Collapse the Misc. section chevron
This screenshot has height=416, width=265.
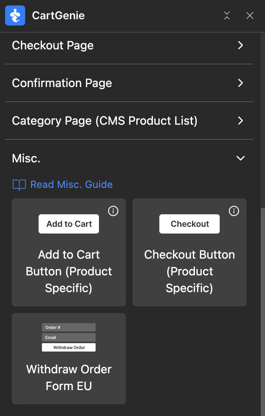[x=241, y=158]
